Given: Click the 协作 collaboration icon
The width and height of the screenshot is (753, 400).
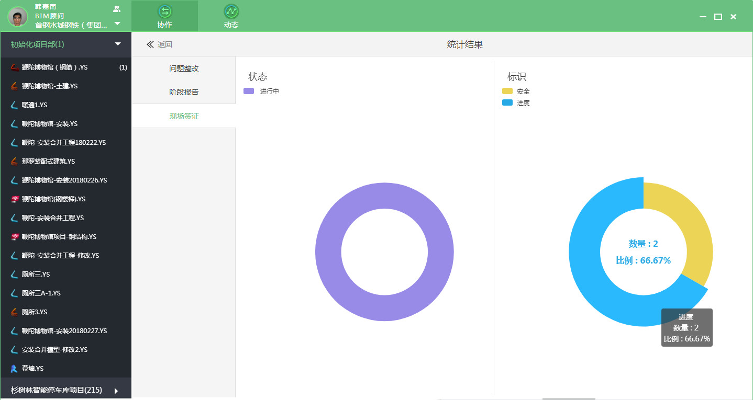Looking at the screenshot, I should 164,12.
